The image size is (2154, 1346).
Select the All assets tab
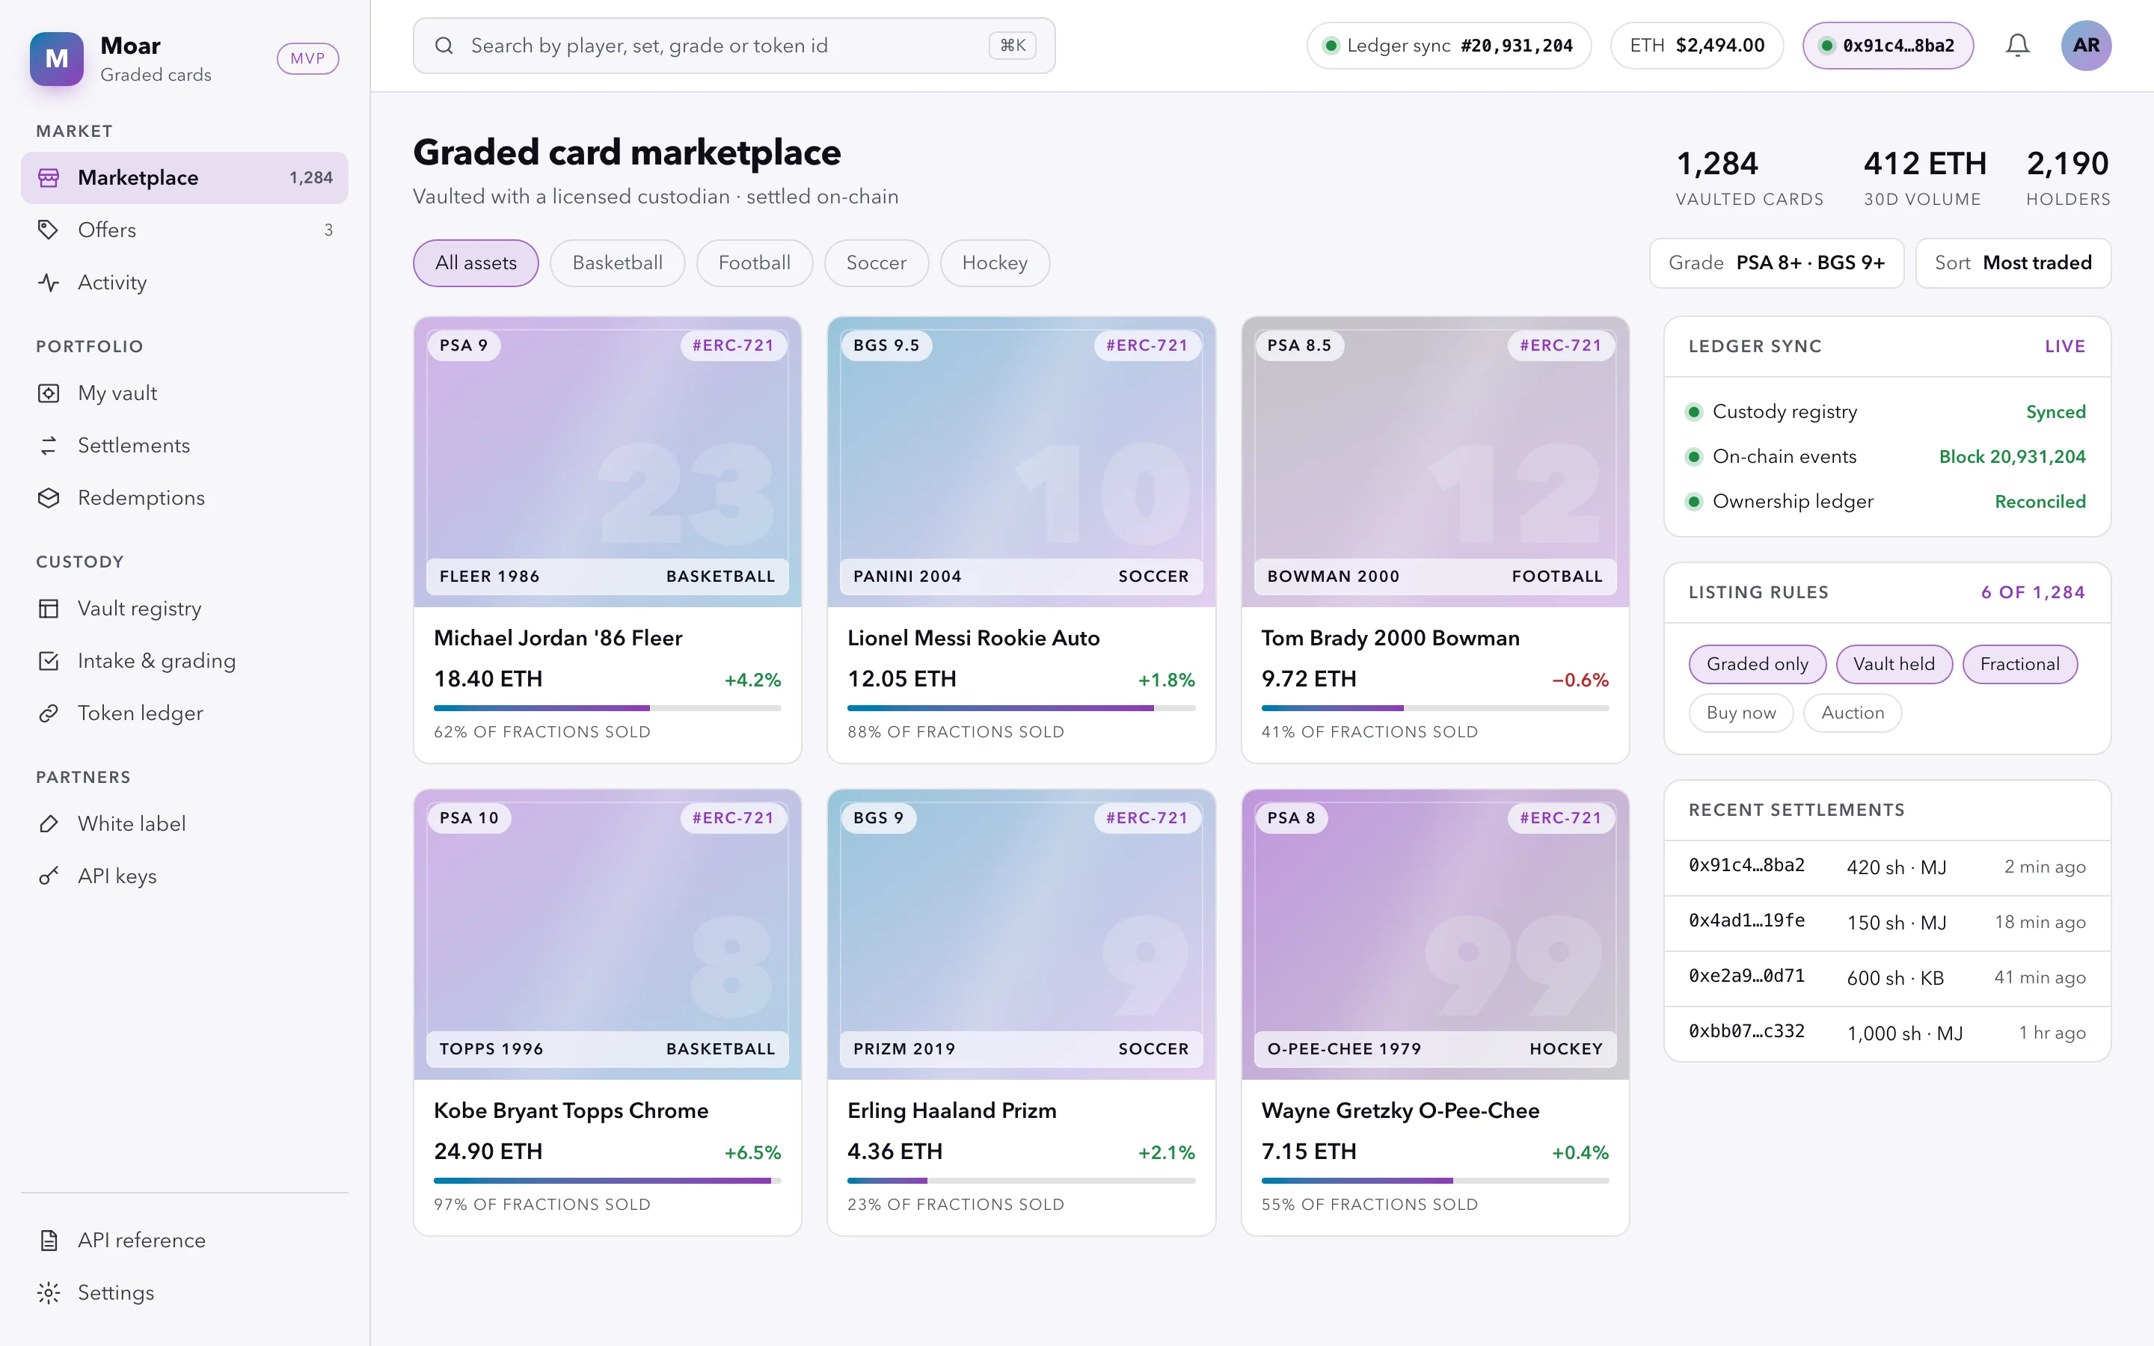click(x=476, y=263)
